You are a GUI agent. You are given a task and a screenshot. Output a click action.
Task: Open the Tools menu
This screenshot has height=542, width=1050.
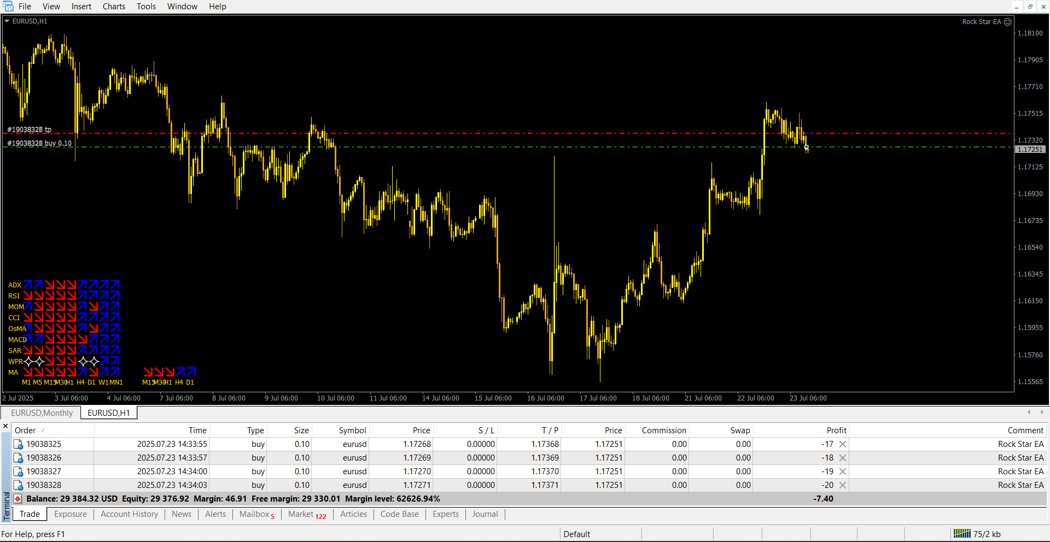click(x=146, y=7)
